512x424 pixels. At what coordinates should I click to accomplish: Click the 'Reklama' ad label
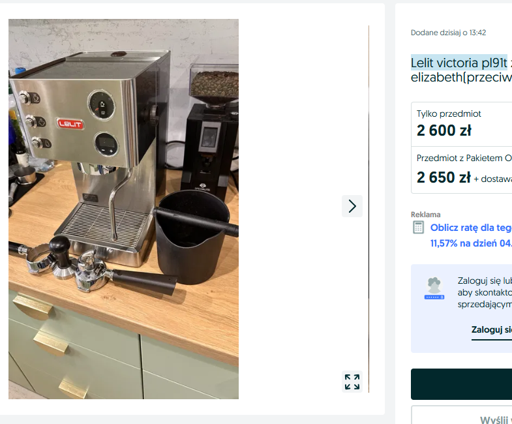click(425, 215)
